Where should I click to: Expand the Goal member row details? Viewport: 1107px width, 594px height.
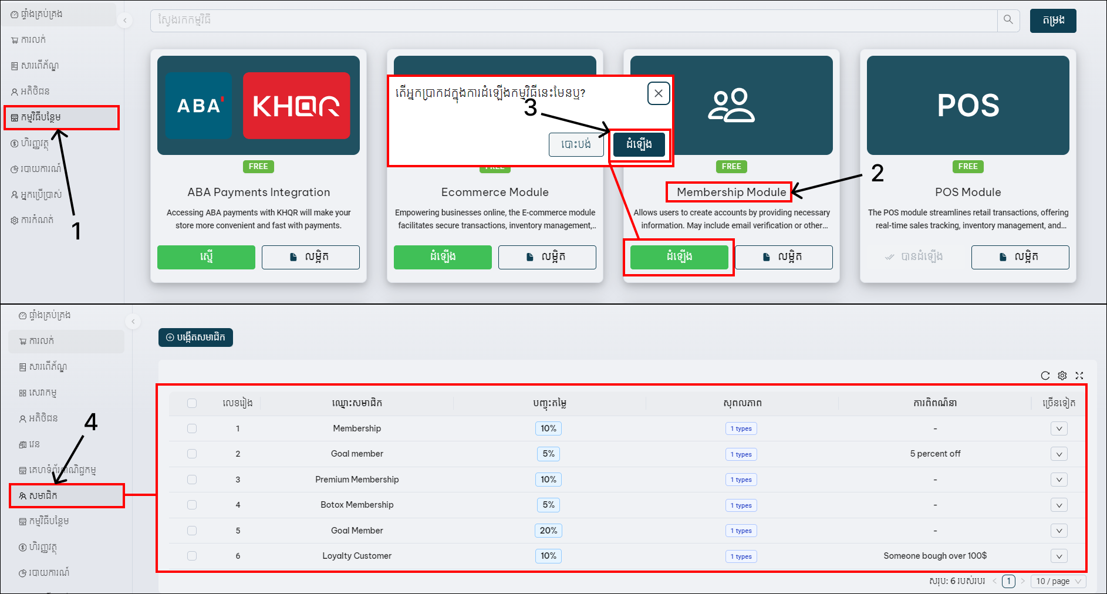click(x=1058, y=454)
